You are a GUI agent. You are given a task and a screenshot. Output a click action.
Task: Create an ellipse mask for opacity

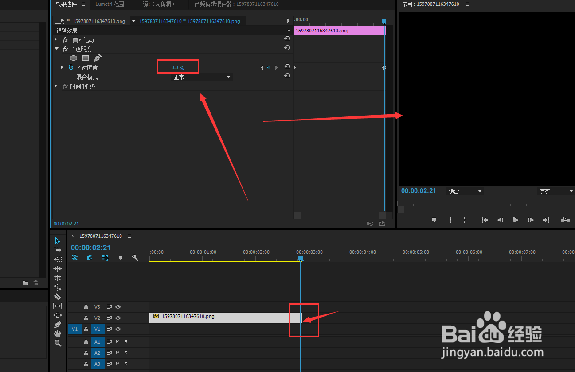pyautogui.click(x=74, y=58)
